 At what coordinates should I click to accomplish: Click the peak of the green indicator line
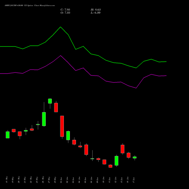click(60, 27)
